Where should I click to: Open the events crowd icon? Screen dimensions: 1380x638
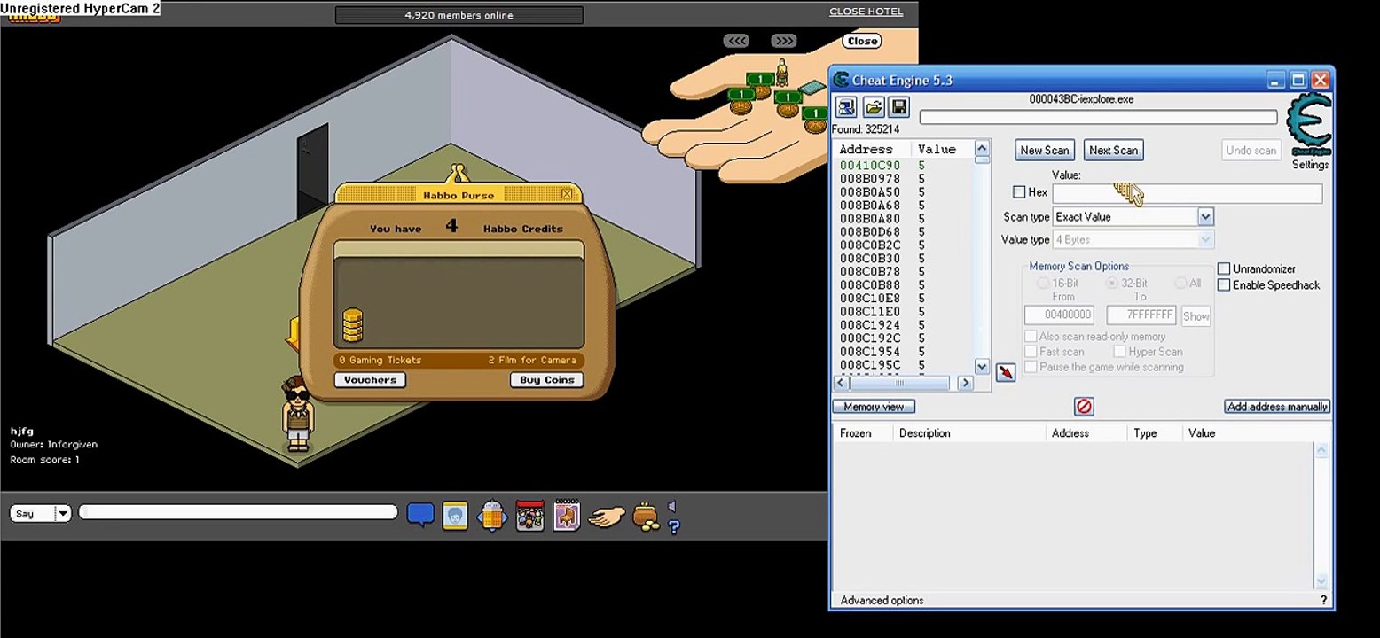click(529, 516)
